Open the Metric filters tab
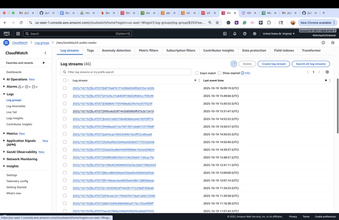Viewport: 339px width, 220px height. (148, 50)
